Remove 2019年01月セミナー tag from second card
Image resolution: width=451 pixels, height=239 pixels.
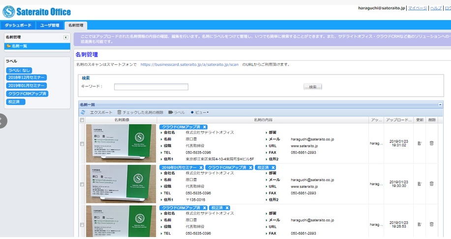[x=201, y=168]
